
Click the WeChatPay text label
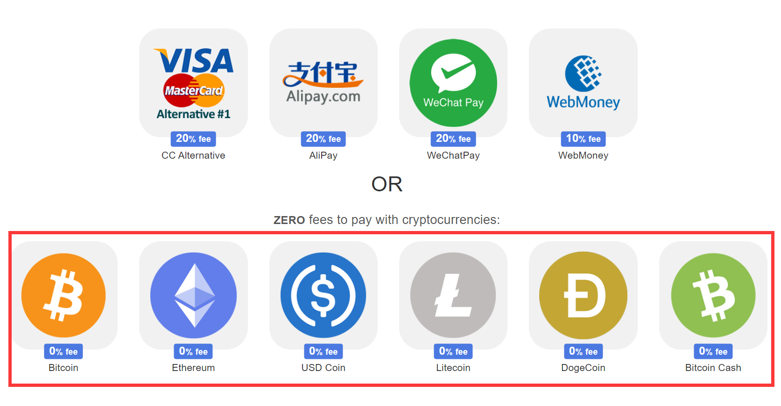(453, 155)
